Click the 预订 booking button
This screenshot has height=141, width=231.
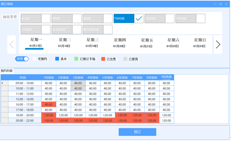pos(137,132)
